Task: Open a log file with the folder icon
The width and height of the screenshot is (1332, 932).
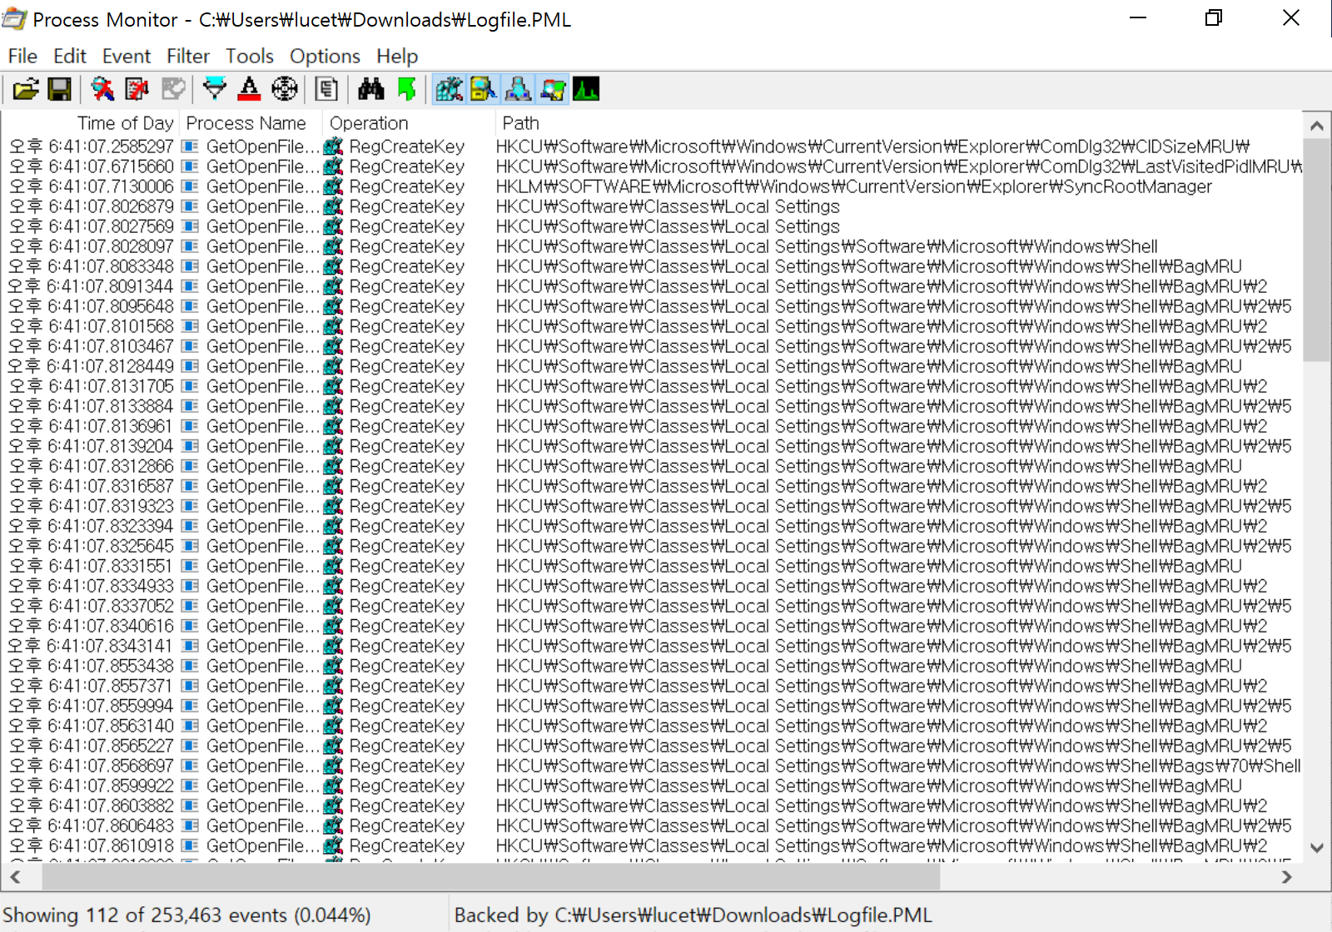Action: click(26, 89)
